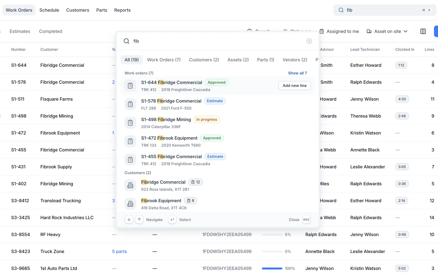Click the clipboard icon for S1-644 result
Image resolution: width=438 pixels, height=276 pixels.
coord(130,86)
